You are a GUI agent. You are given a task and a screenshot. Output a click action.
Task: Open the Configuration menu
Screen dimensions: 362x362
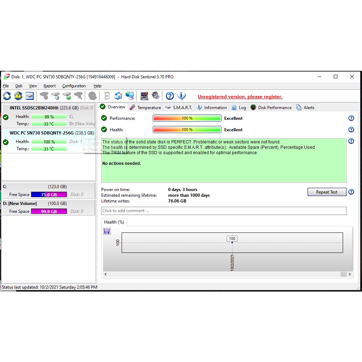(74, 86)
